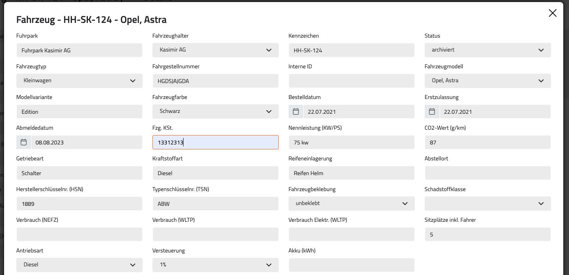Click the Fahrzeugbeklebung label
Image resolution: width=569 pixels, height=275 pixels.
click(312, 189)
